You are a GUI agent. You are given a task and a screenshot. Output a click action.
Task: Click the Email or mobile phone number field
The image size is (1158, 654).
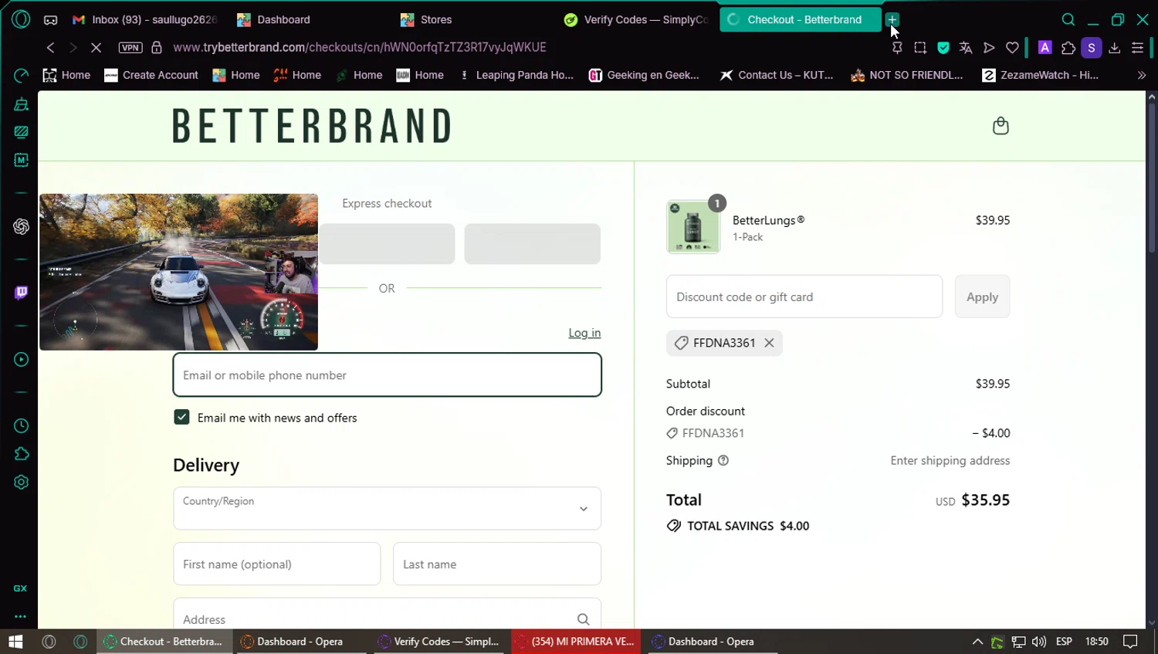[x=387, y=374]
